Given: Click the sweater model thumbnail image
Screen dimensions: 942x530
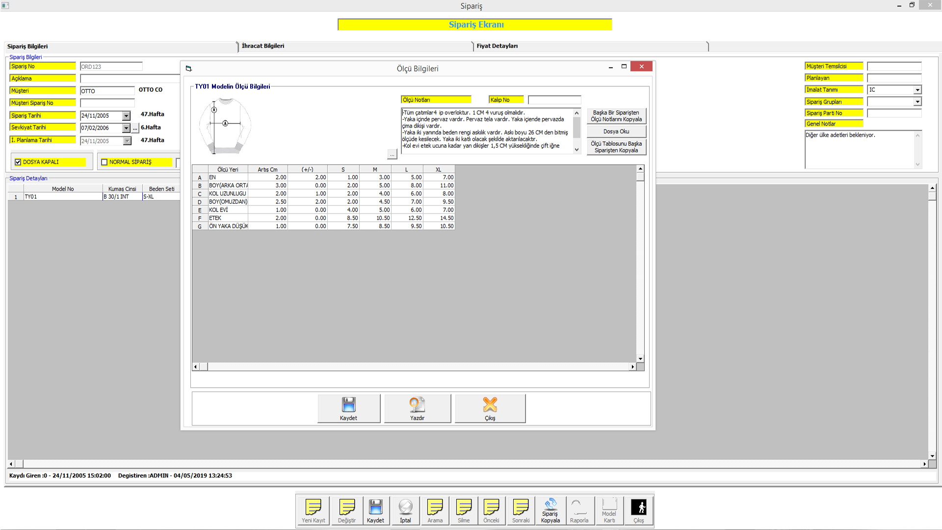Looking at the screenshot, I should (225, 126).
